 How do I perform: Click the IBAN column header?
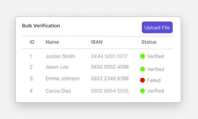click(97, 42)
